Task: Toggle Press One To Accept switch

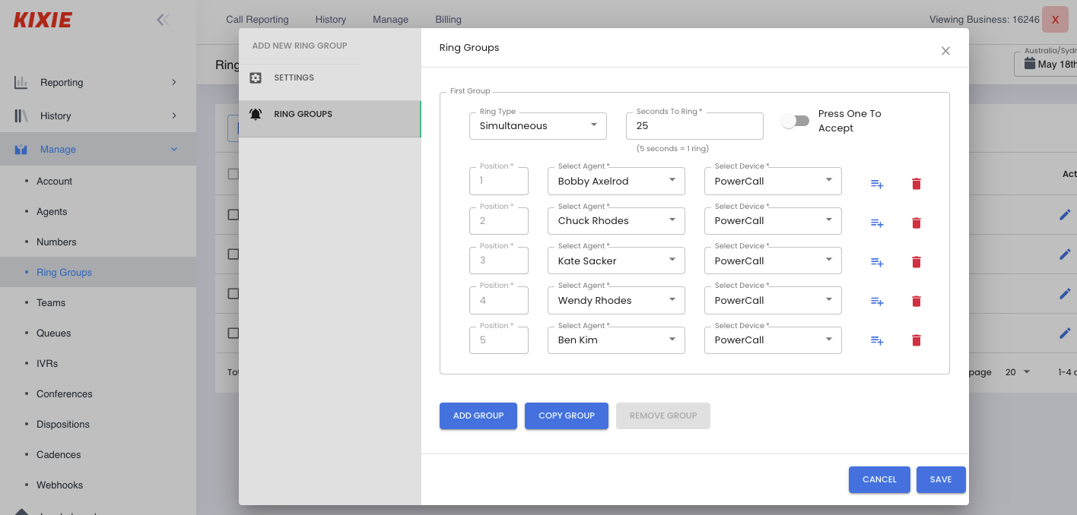Action: (x=796, y=121)
